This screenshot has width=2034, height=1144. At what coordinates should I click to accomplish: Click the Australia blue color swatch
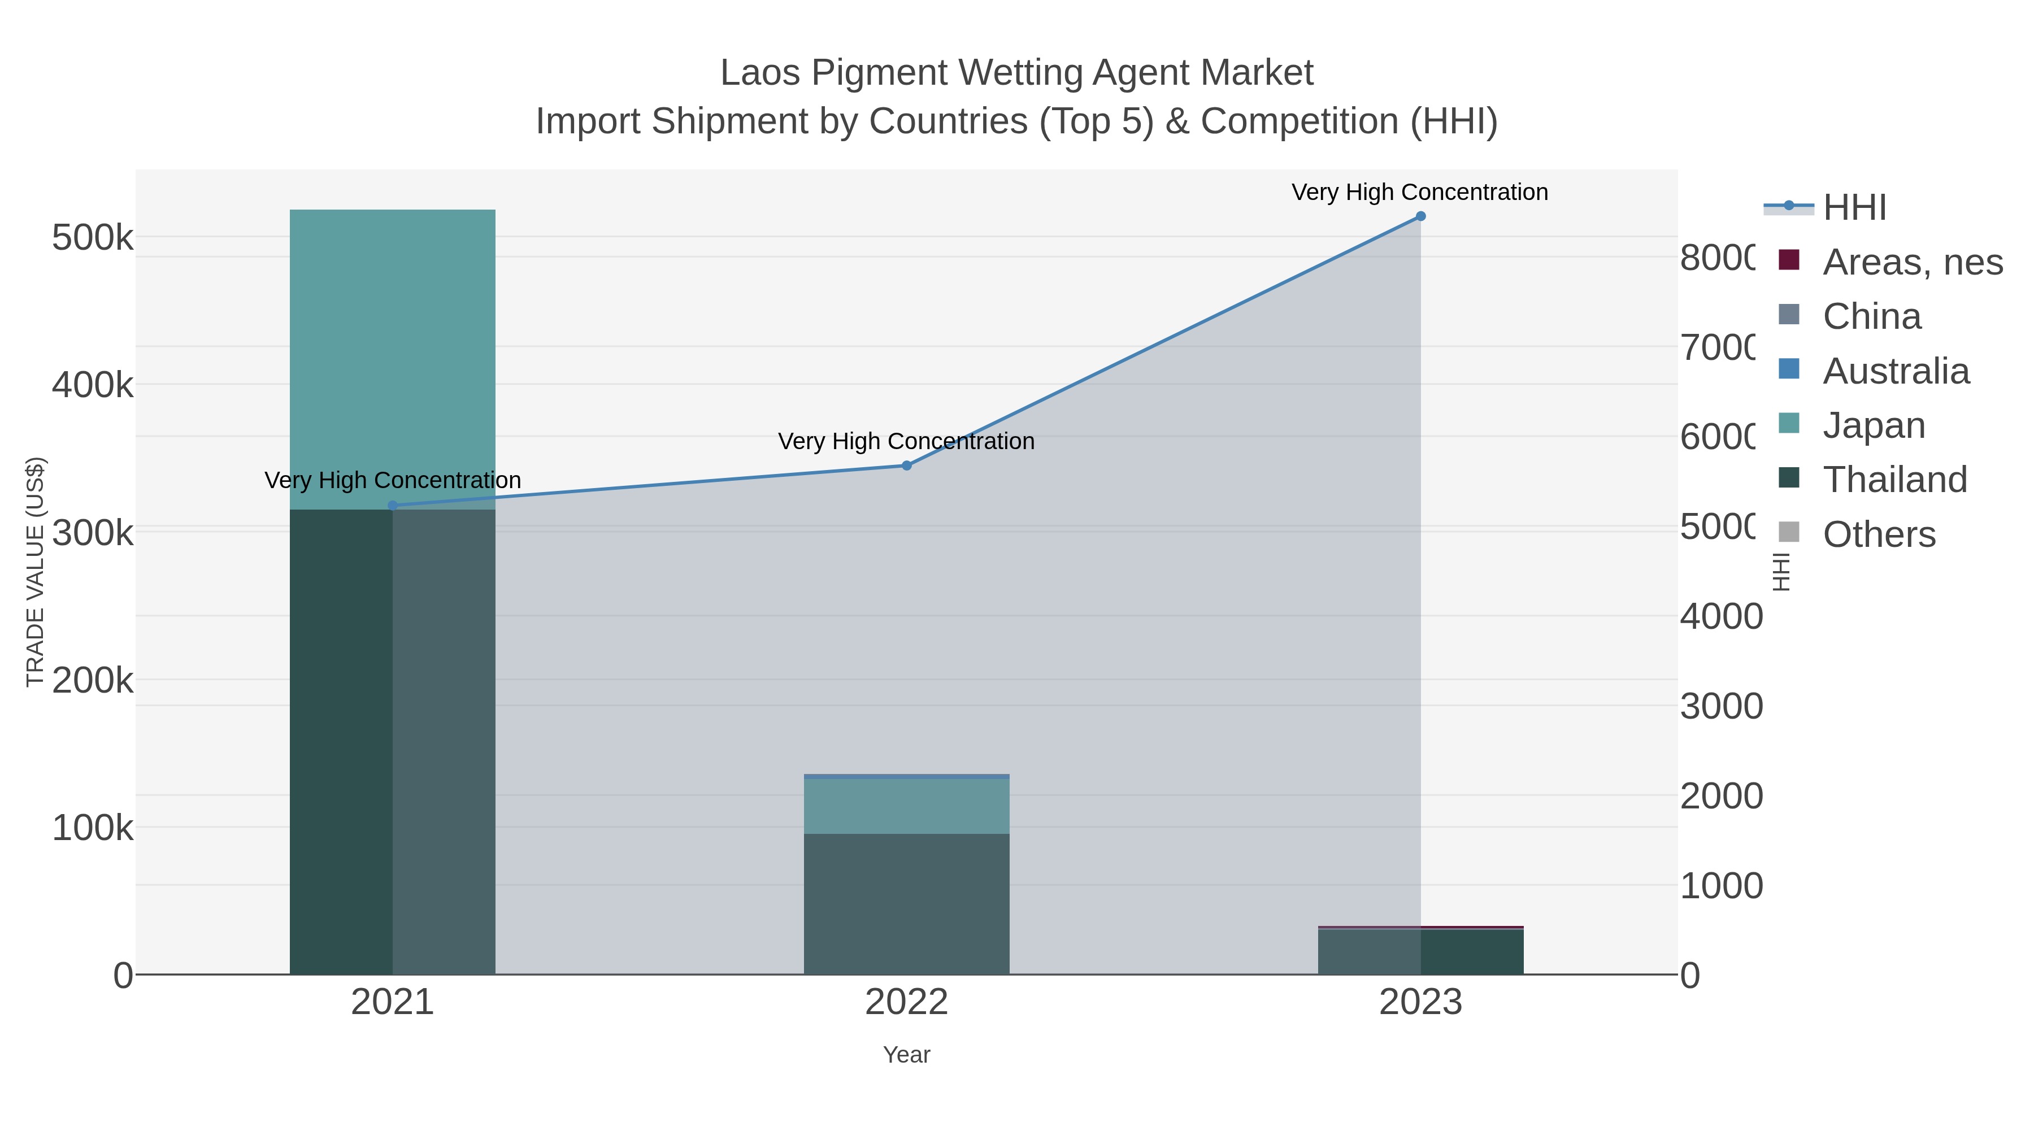pos(1789,369)
